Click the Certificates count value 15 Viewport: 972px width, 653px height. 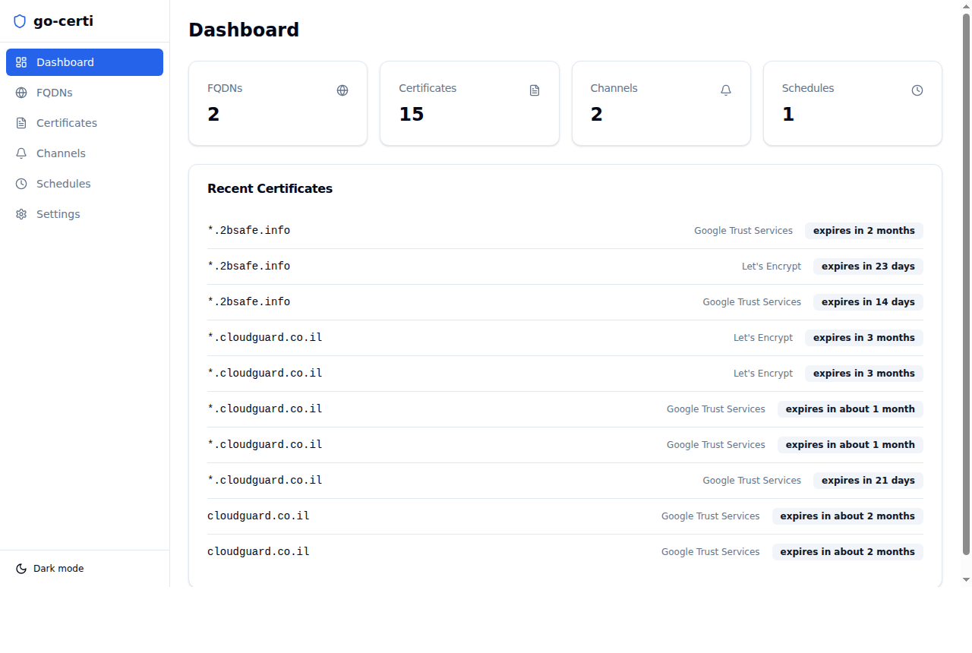tap(412, 115)
